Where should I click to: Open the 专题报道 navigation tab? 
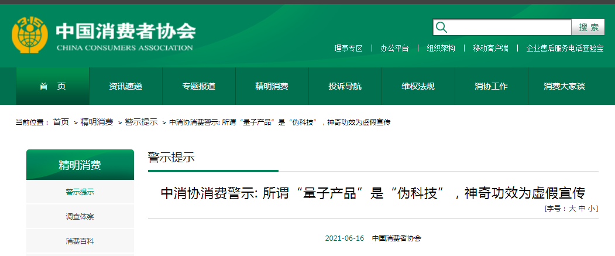(199, 86)
